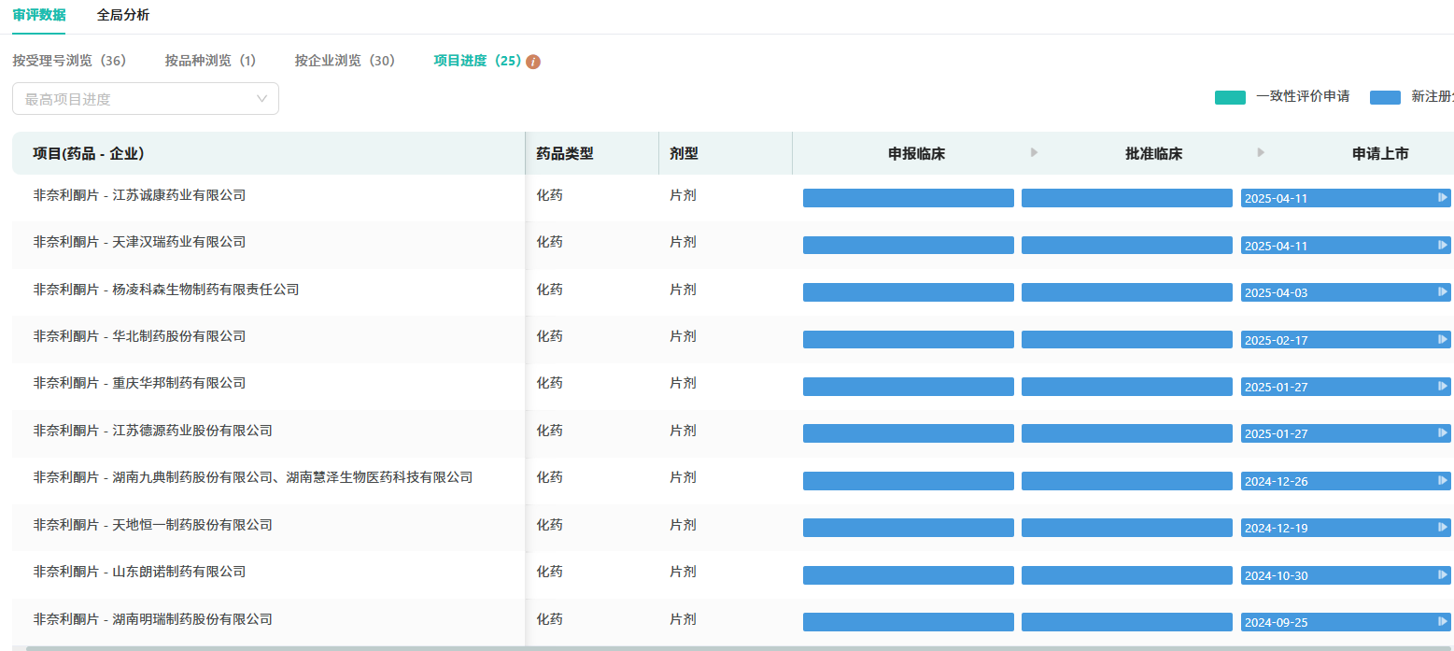Screen dimensions: 1454x651
Task: Click arrow icon on 2024-12-26 progress bar
Action: coord(1442,481)
